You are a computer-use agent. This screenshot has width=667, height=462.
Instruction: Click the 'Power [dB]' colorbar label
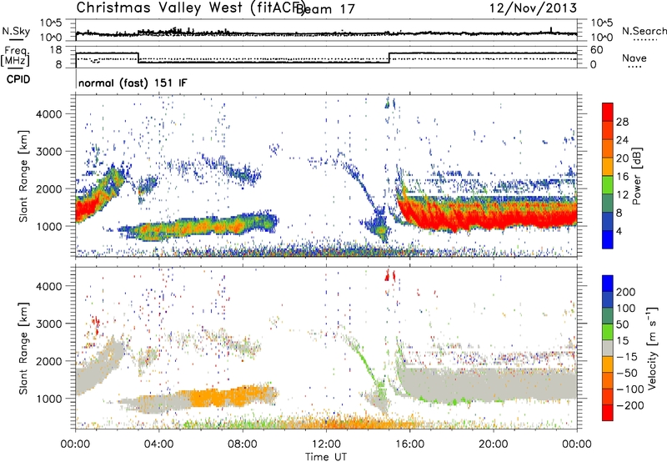click(x=637, y=176)
